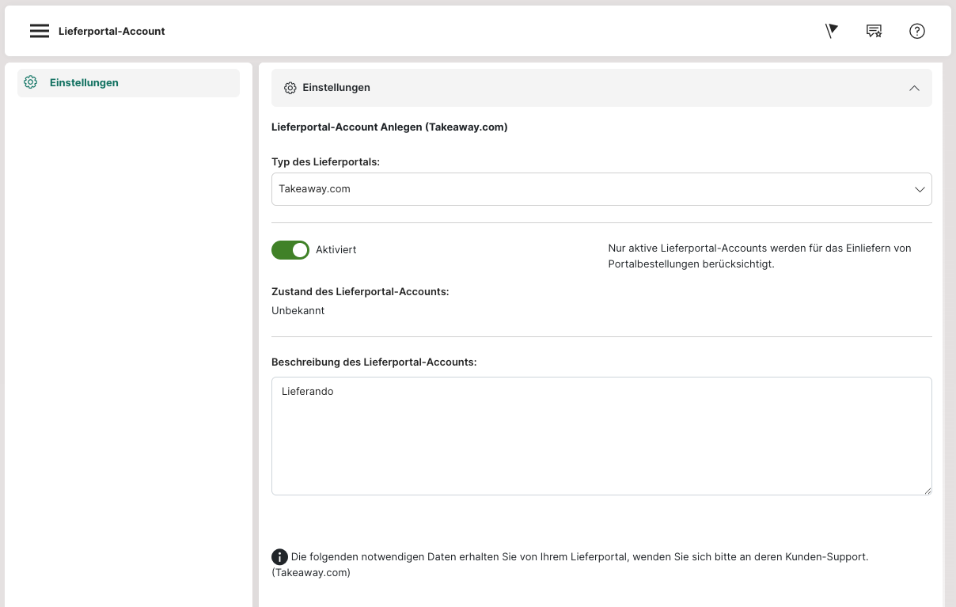The image size is (956, 607).
Task: Click the flag icon in the header
Action: click(831, 31)
